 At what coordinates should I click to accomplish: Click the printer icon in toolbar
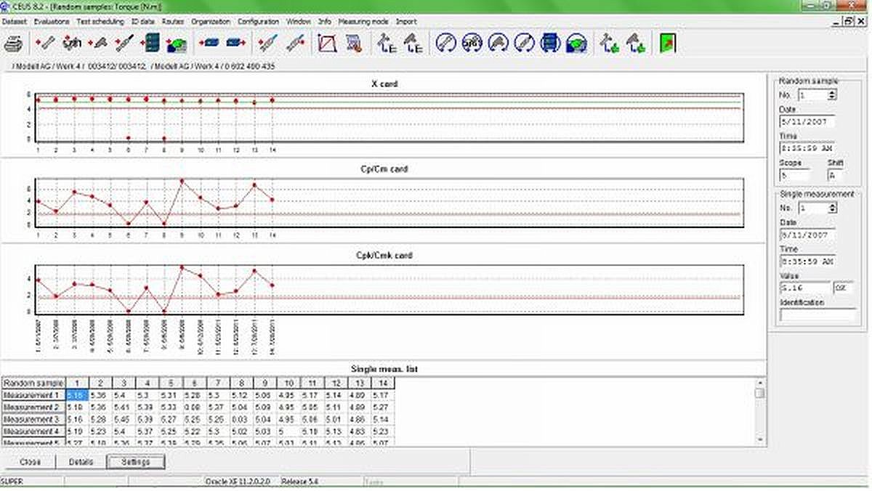point(14,44)
